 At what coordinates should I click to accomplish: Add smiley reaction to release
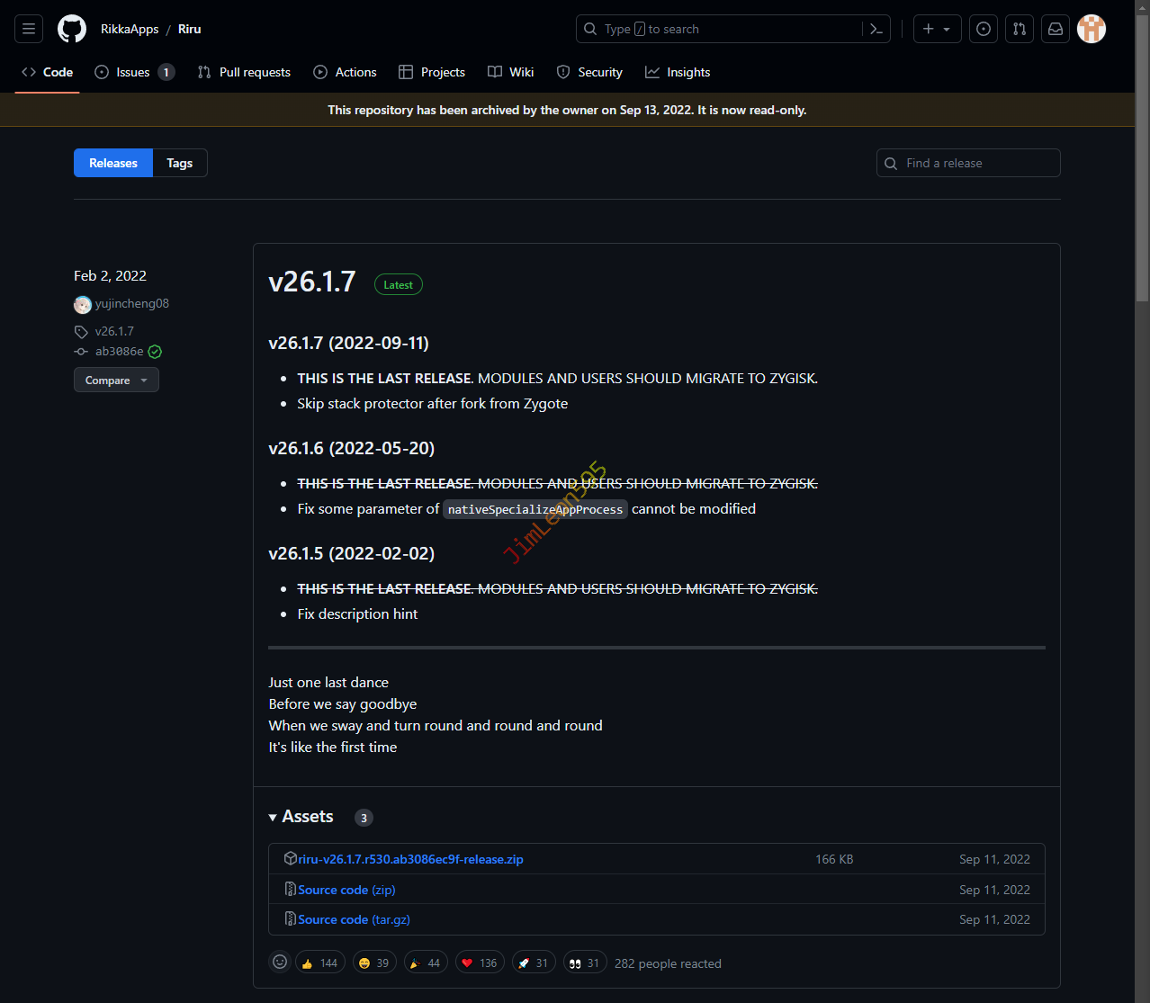tap(280, 963)
